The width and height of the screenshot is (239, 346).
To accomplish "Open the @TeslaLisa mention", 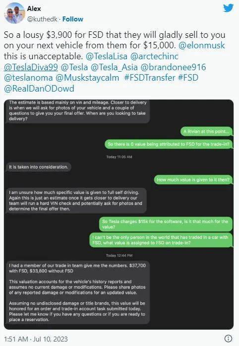I will click(107, 56).
